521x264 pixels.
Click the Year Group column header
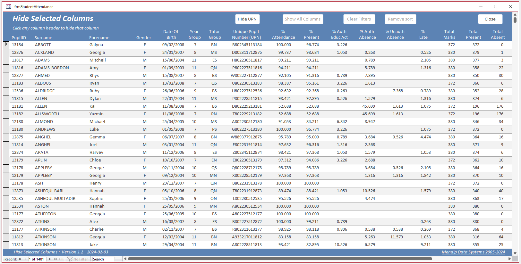[x=194, y=35]
